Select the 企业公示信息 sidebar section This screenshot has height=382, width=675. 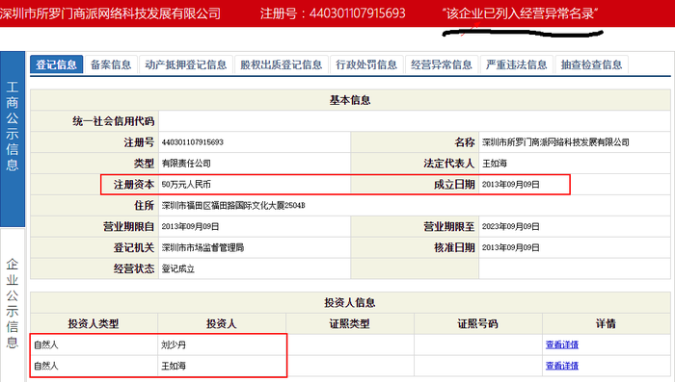pos(13,303)
